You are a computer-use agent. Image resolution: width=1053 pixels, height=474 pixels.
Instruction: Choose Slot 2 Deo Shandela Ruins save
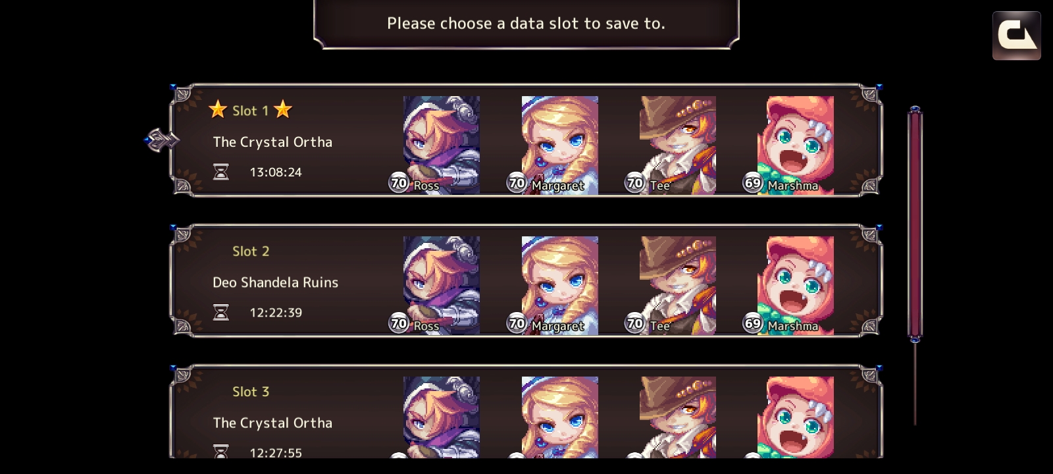526,281
